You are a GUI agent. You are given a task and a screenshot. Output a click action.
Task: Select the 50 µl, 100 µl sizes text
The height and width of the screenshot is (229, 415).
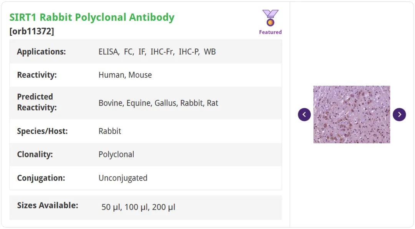(x=138, y=207)
